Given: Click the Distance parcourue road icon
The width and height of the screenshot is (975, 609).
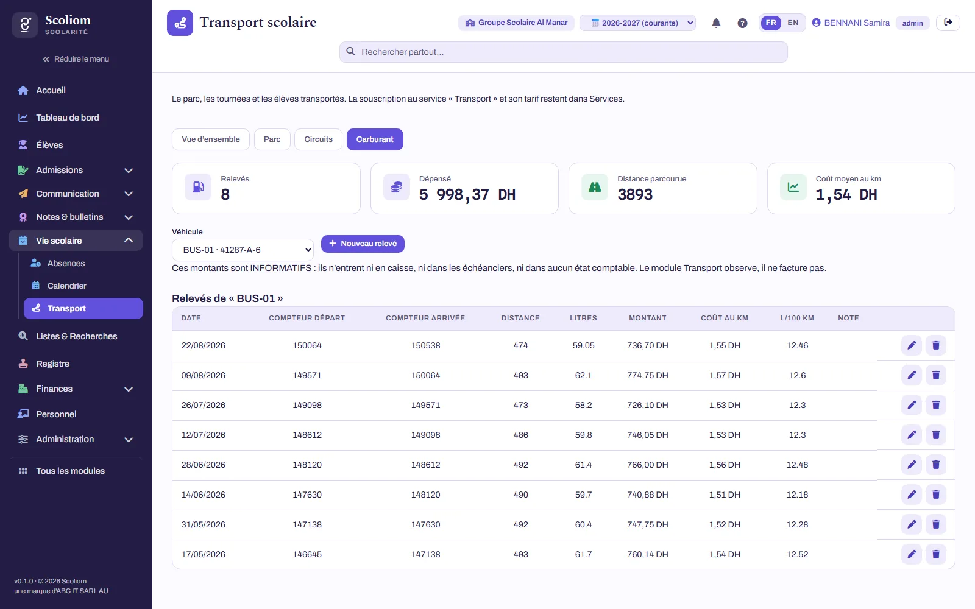Looking at the screenshot, I should tap(595, 187).
